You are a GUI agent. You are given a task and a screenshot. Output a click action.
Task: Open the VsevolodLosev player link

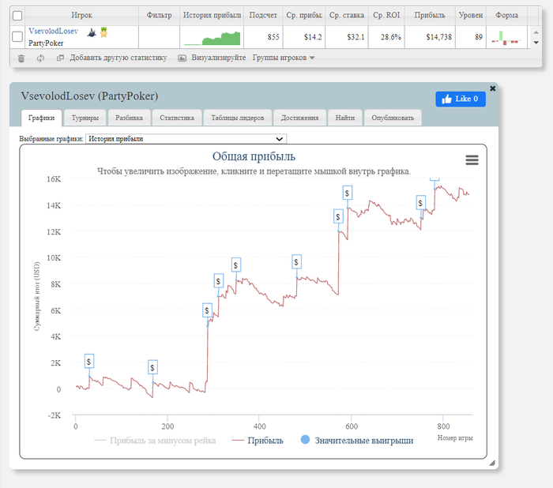(53, 32)
